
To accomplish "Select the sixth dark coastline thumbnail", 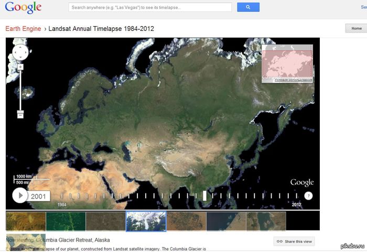I will pos(226,221).
